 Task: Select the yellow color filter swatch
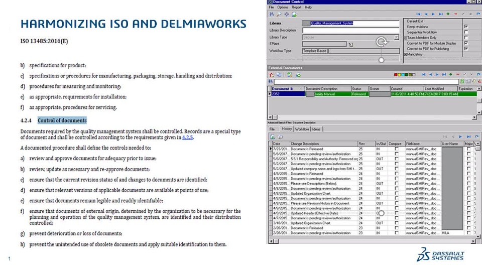399,75
